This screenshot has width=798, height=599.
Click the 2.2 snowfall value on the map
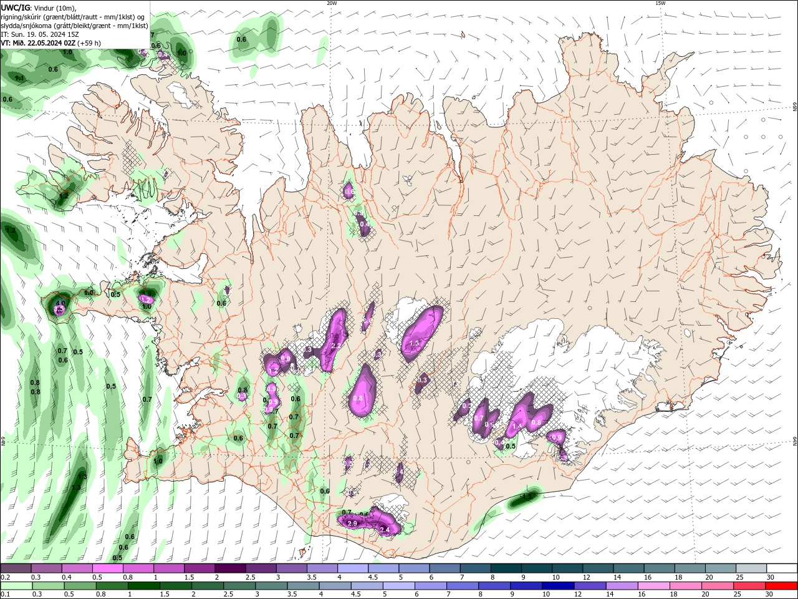(335, 346)
